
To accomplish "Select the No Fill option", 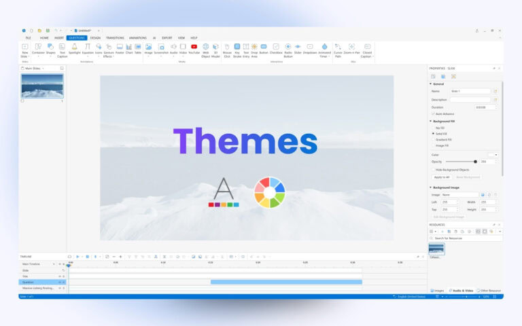I will [x=433, y=128].
